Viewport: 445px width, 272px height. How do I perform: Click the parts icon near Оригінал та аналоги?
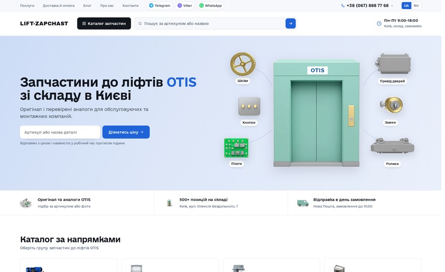click(26, 203)
